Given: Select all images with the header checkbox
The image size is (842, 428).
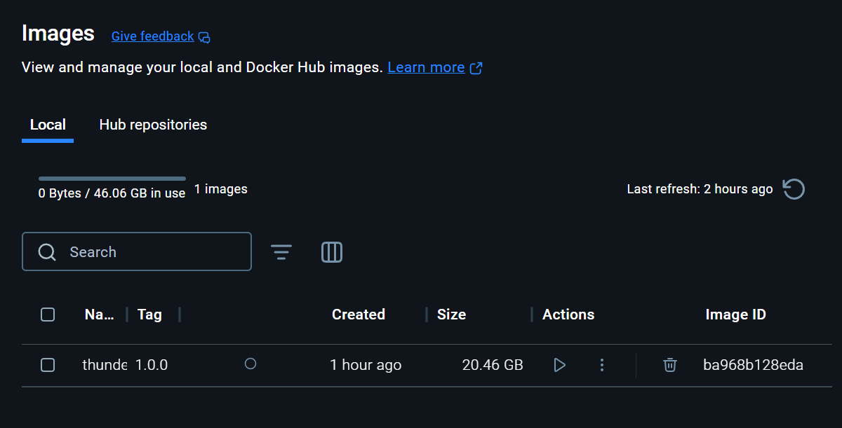Looking at the screenshot, I should pyautogui.click(x=47, y=315).
